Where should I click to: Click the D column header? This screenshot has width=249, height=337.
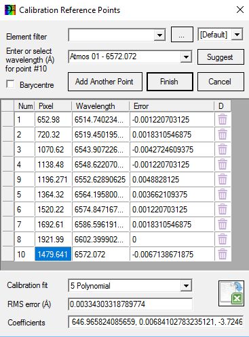223,106
